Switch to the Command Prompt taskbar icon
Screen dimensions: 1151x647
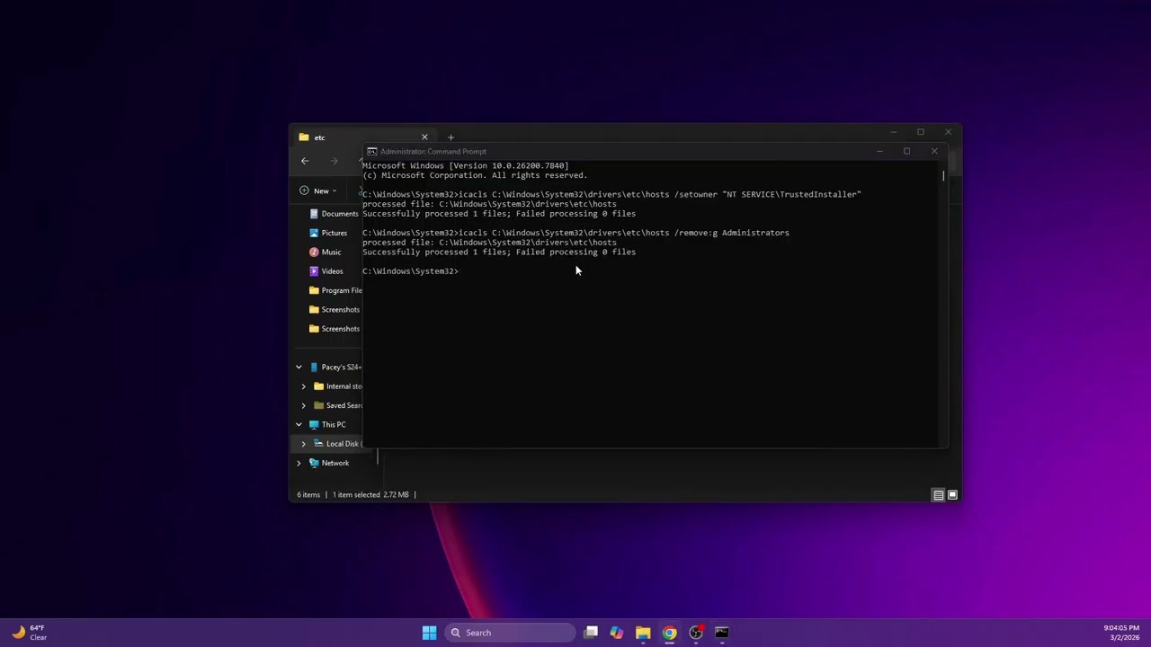tap(721, 633)
